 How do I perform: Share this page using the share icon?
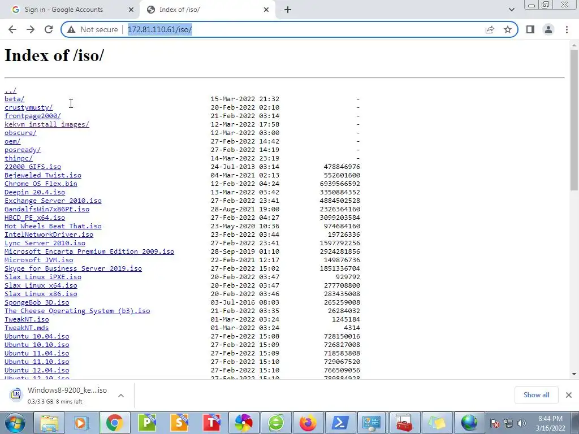point(490,29)
